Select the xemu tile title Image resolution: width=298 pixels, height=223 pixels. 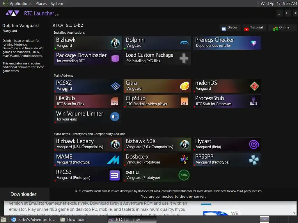[132, 172]
